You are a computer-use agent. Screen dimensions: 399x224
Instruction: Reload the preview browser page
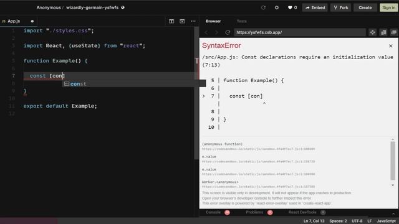(x=228, y=32)
